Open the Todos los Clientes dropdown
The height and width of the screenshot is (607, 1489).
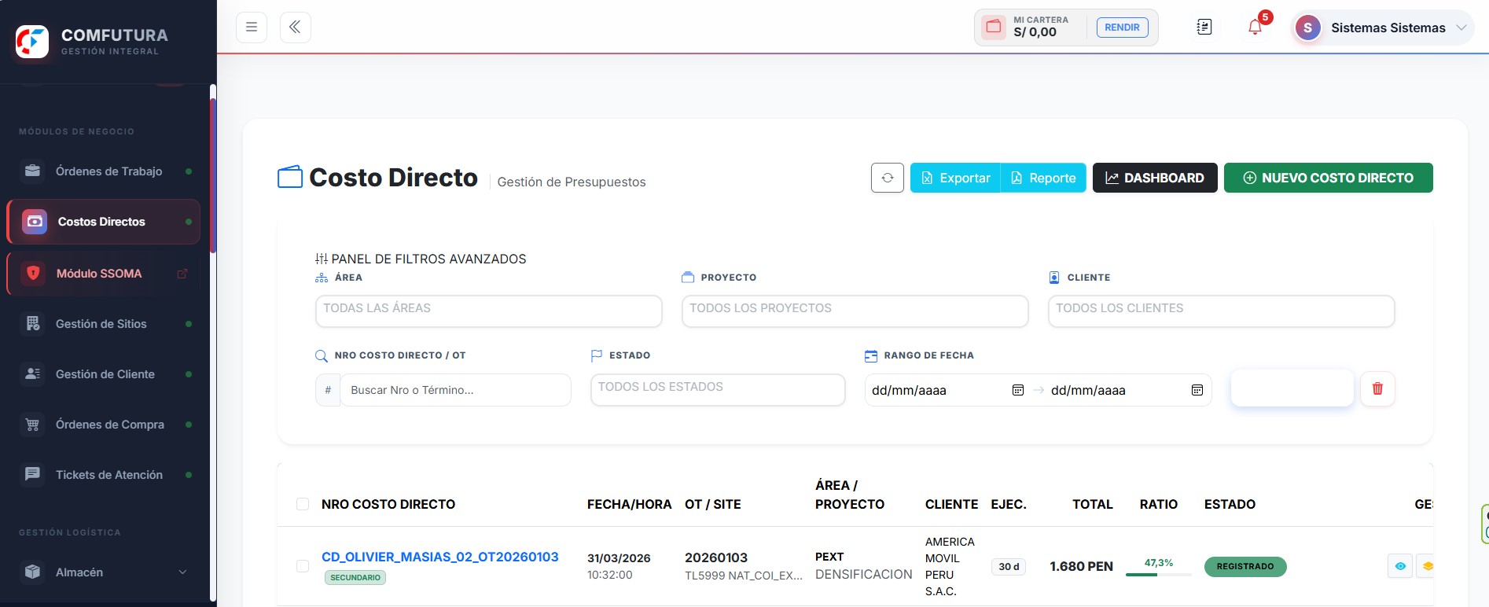pos(1221,311)
